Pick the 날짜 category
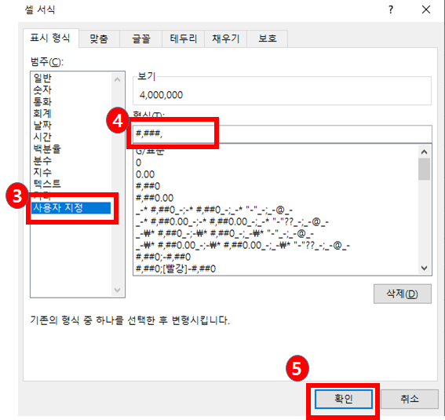Viewport: 445px width, 420px height. 42,125
